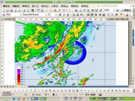
Task: Toggle Italic formatting button
Action: tap(64, 15)
